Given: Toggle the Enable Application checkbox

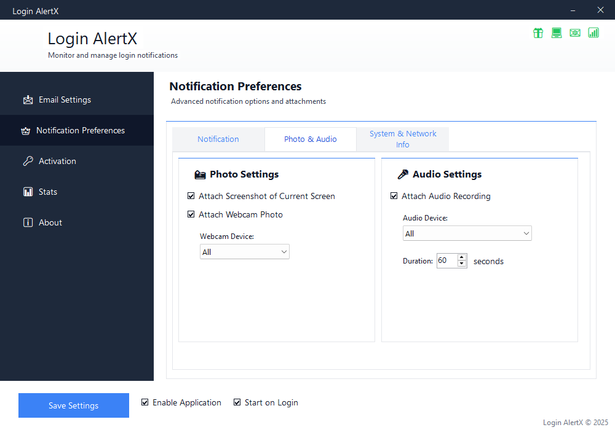Looking at the screenshot, I should click(x=145, y=402).
